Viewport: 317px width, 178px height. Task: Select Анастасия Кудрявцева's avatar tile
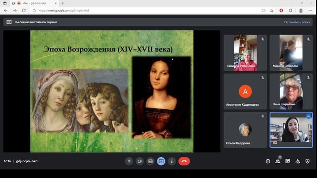point(245,91)
